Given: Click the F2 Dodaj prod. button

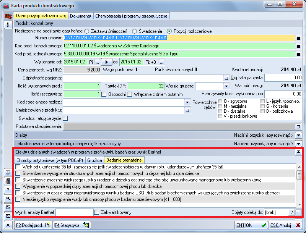Looking at the screenshot, I should pyautogui.click(x=33, y=225).
